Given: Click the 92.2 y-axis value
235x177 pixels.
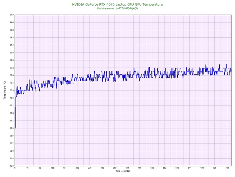Looking at the screenshot, I should [12, 30].
